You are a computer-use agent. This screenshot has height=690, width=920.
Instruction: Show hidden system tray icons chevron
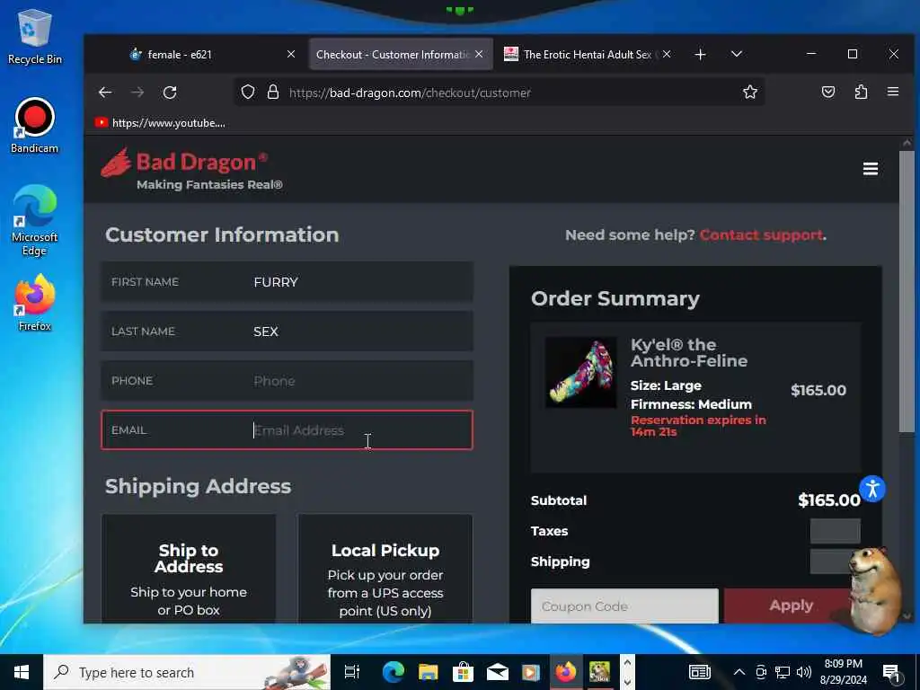click(x=739, y=672)
